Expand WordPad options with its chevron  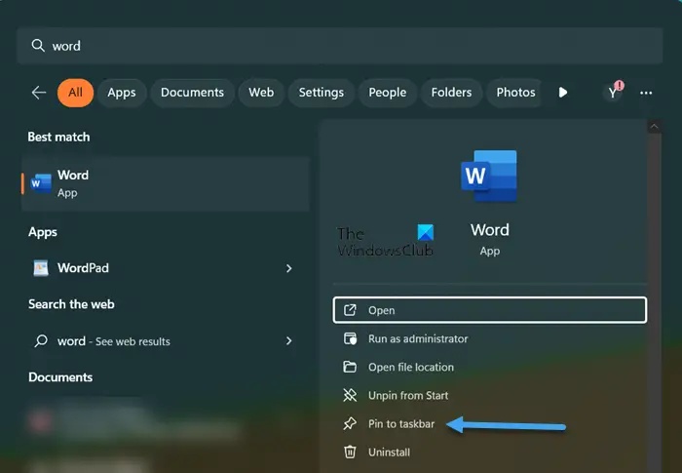288,268
